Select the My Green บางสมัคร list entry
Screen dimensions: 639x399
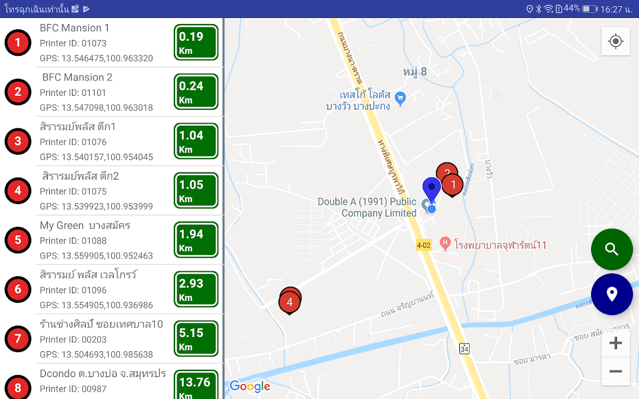tap(111, 240)
